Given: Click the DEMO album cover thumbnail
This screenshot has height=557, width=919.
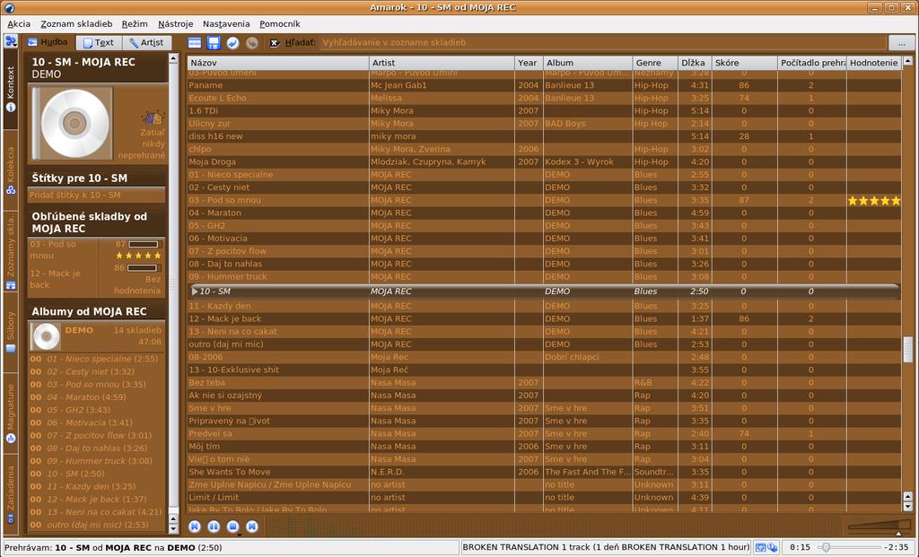Looking at the screenshot, I should 46,336.
